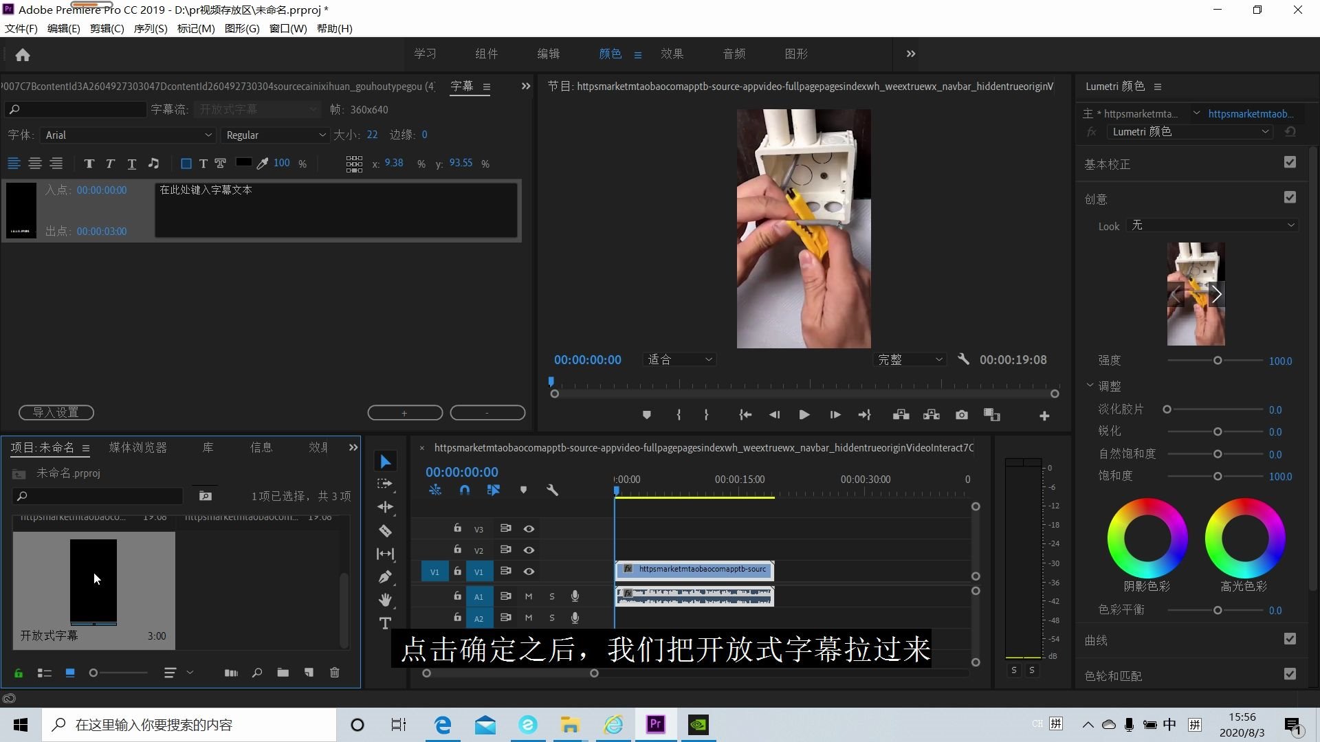Select the Razor tool
Screen dimensions: 1320x742
pos(385,530)
